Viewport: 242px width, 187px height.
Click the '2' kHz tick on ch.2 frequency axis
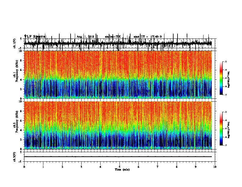[21, 140]
